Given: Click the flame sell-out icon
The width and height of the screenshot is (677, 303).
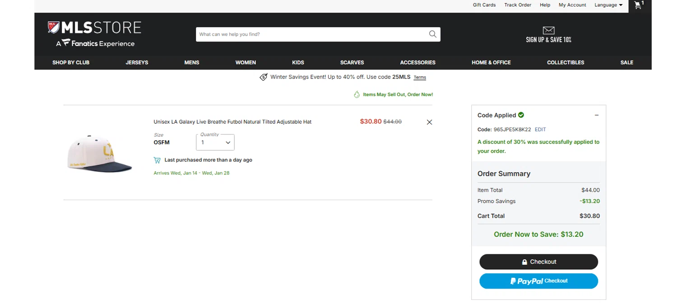Looking at the screenshot, I should coord(357,95).
